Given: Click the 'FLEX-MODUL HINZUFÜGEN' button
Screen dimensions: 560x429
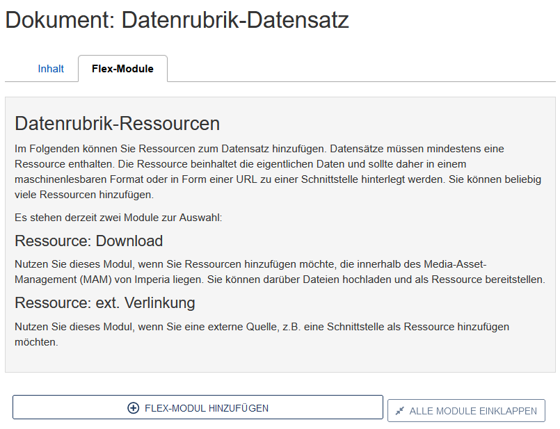Looking at the screenshot, I should click(198, 407).
